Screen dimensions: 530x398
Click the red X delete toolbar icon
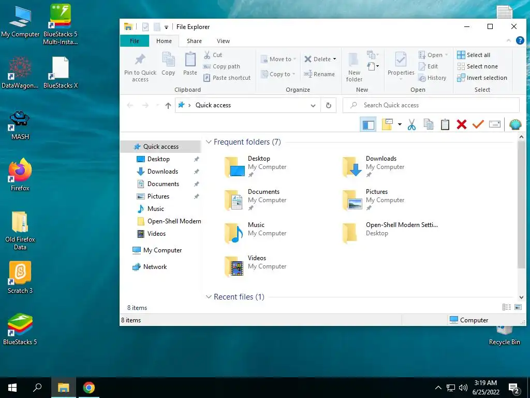coord(461,124)
